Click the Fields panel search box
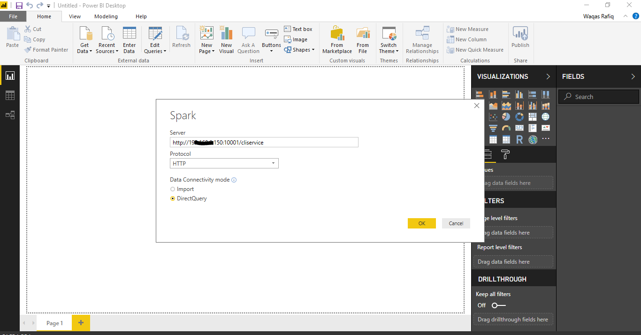The image size is (641, 335). click(x=598, y=96)
